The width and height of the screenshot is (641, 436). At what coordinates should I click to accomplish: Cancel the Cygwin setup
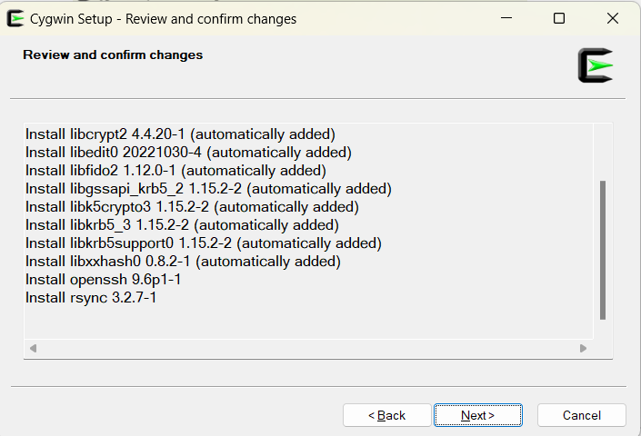pos(582,415)
